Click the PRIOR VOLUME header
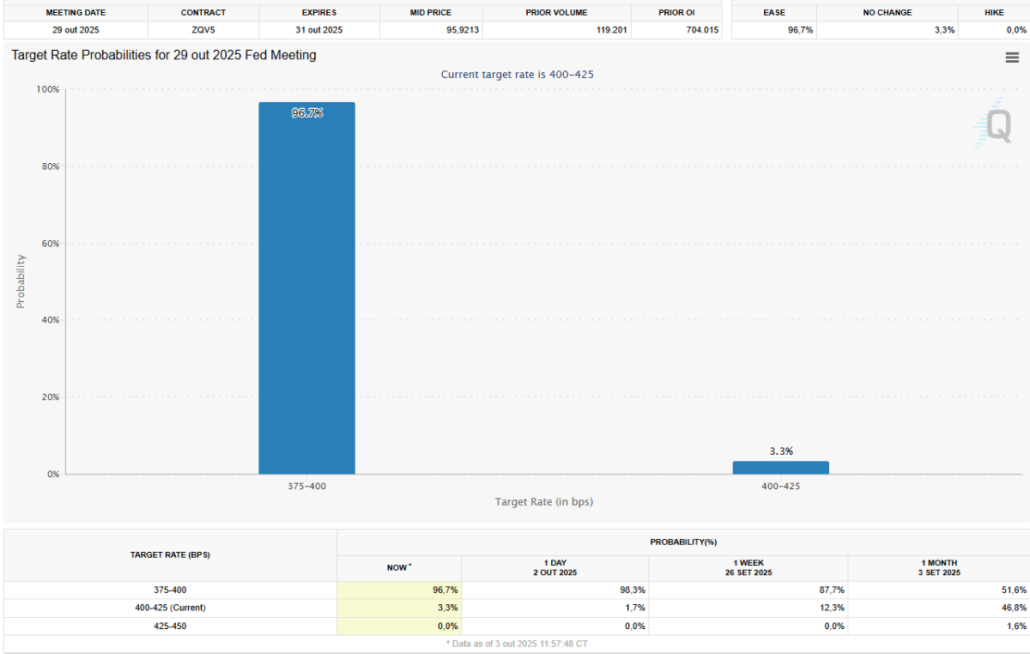Viewport: 1030px width, 654px height. click(x=556, y=13)
